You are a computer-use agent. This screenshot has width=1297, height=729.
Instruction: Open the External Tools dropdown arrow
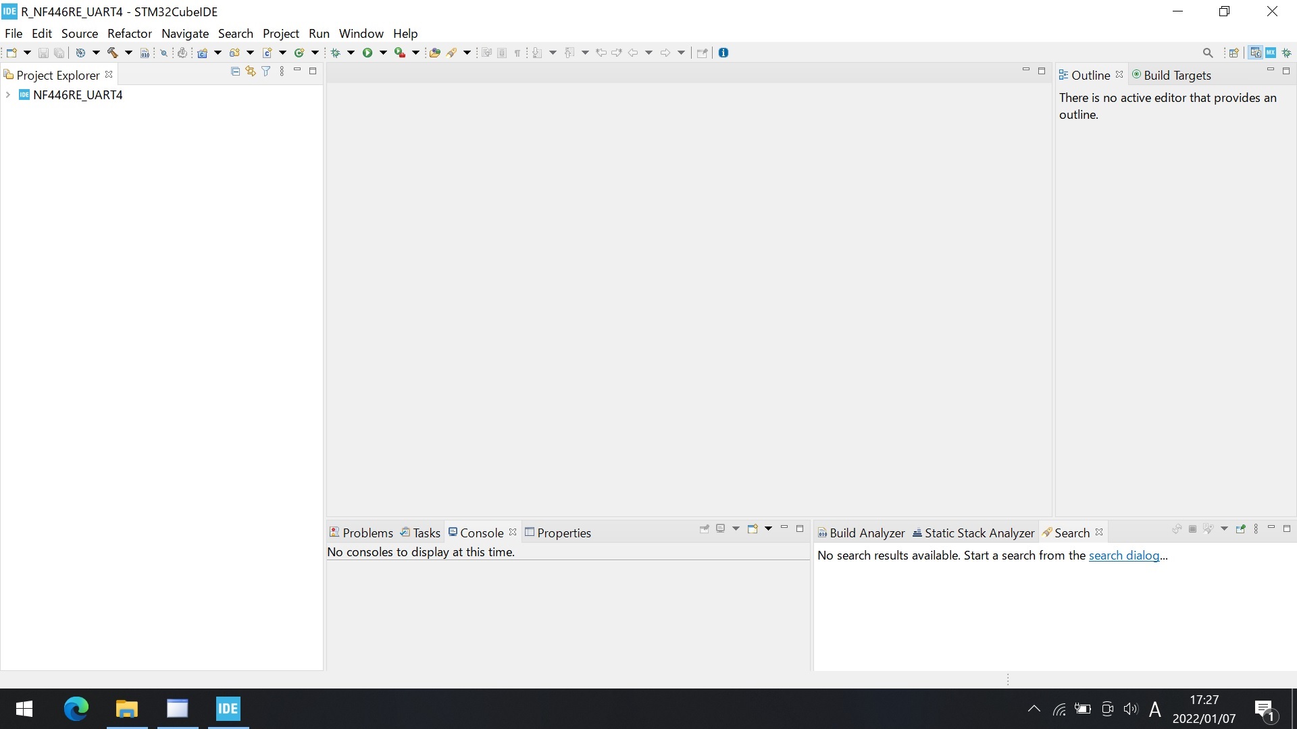415,53
